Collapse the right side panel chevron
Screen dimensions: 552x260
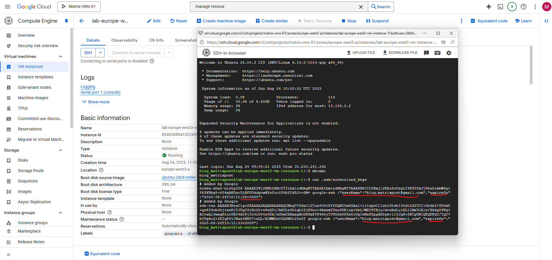(x=546, y=21)
